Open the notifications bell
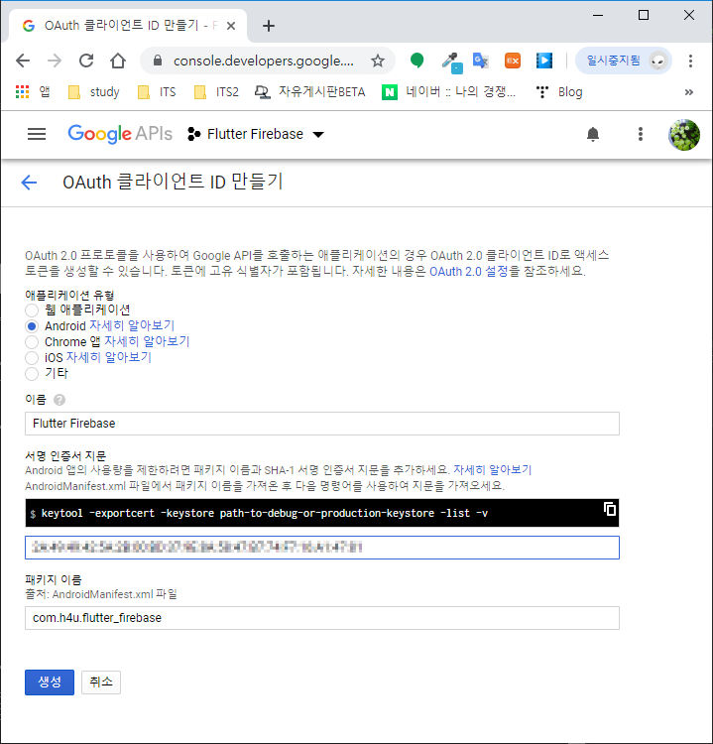713x744 pixels. (x=593, y=134)
